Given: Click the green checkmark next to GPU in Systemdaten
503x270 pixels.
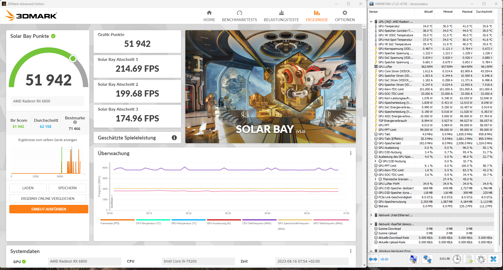Looking at the screenshot, I should coord(24,262).
